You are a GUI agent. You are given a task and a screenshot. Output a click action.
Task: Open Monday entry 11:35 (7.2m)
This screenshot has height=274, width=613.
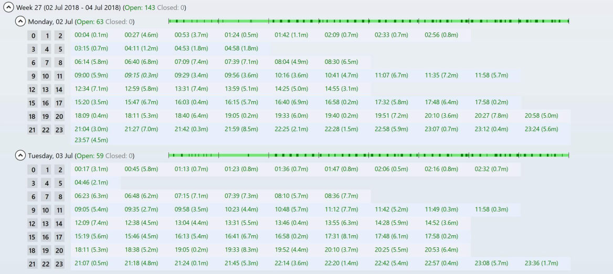pyautogui.click(x=441, y=75)
